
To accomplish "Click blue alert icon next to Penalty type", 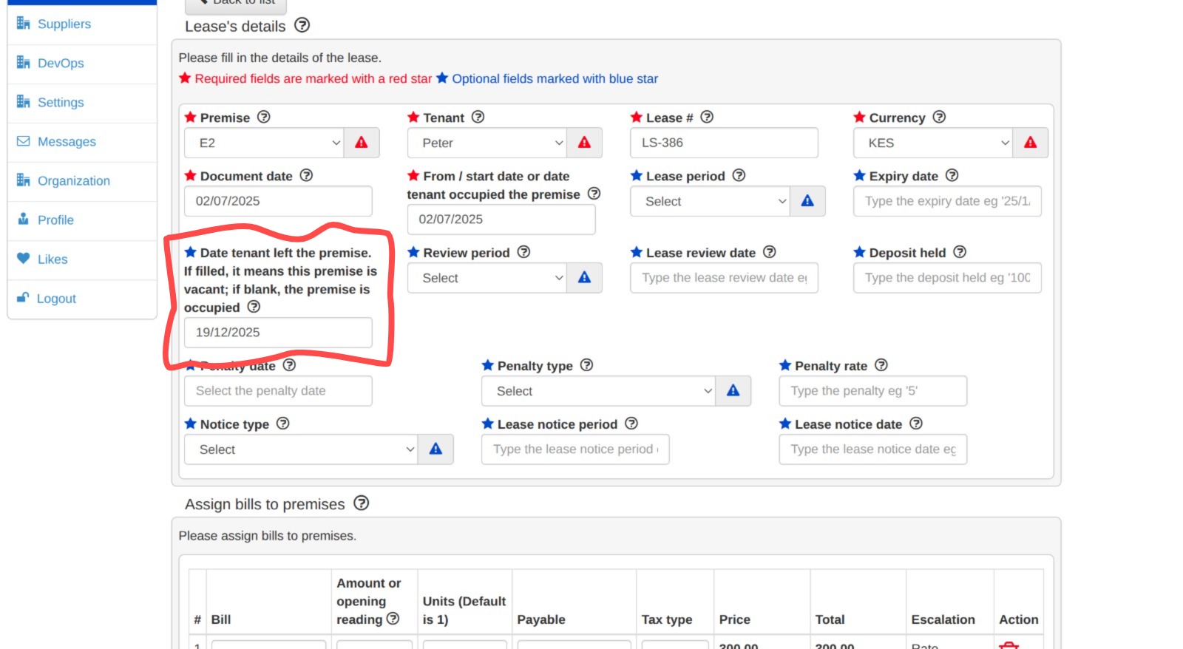I will pos(733,391).
